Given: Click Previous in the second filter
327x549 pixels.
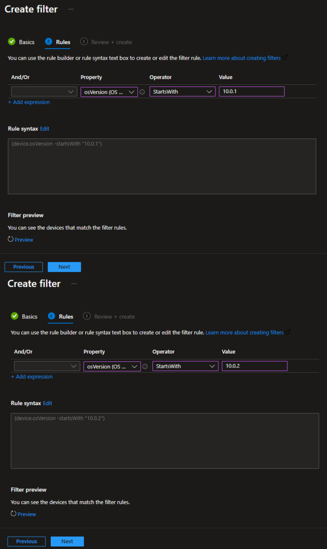Looking at the screenshot, I should 26,541.
